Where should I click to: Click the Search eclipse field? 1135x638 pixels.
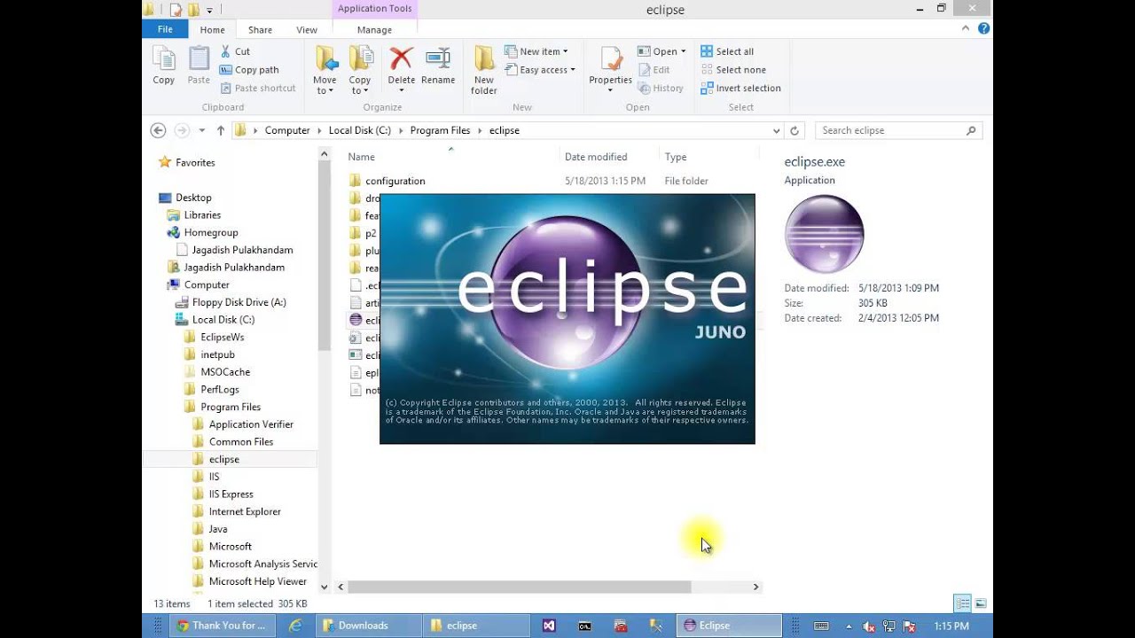click(898, 130)
